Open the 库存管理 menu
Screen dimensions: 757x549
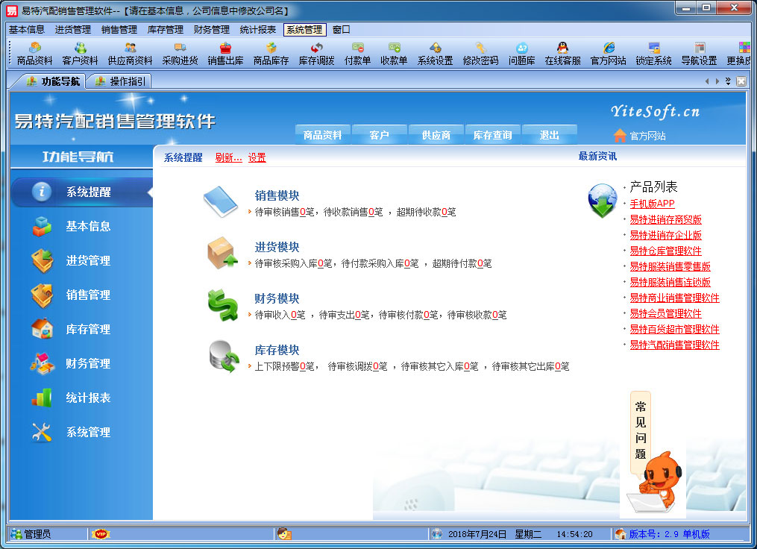166,29
